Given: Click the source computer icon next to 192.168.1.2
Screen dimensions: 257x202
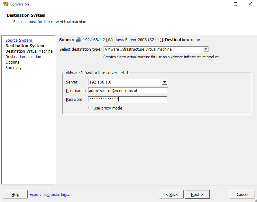Looking at the screenshot, I should pos(78,40).
